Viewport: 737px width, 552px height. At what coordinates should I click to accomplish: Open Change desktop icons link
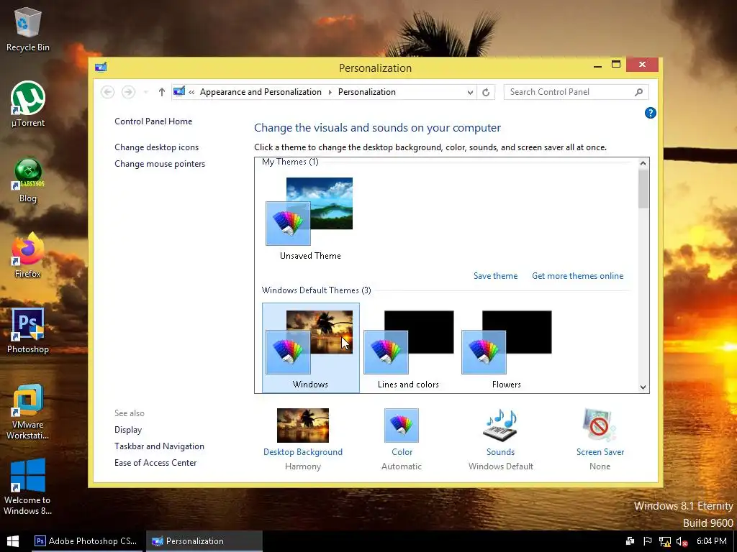(x=156, y=147)
